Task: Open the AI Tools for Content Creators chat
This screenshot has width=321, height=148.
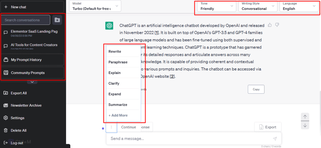Action: tap(34, 45)
